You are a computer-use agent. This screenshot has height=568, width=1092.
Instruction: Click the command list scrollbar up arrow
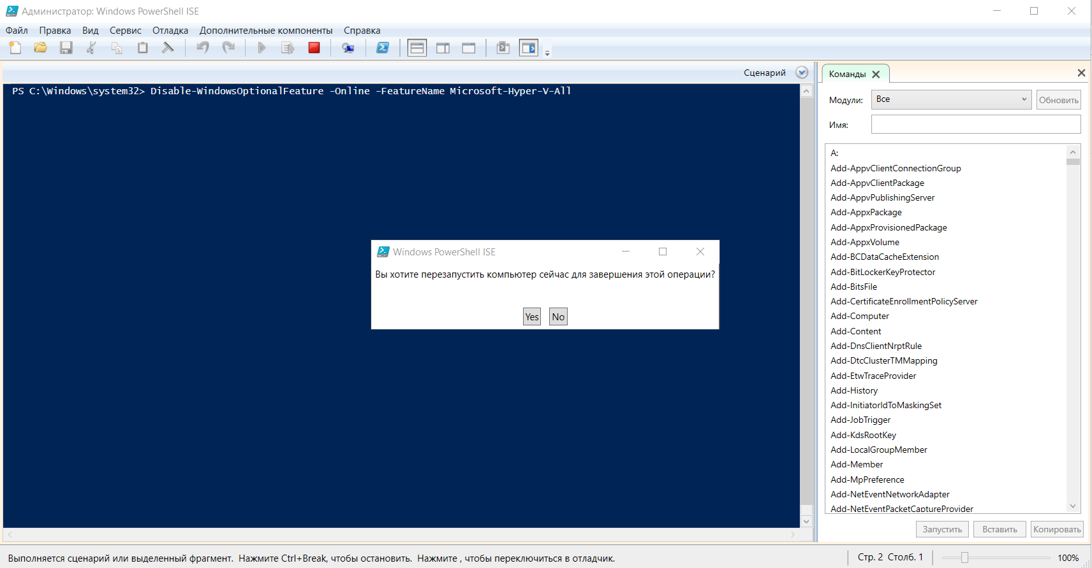click(1073, 152)
